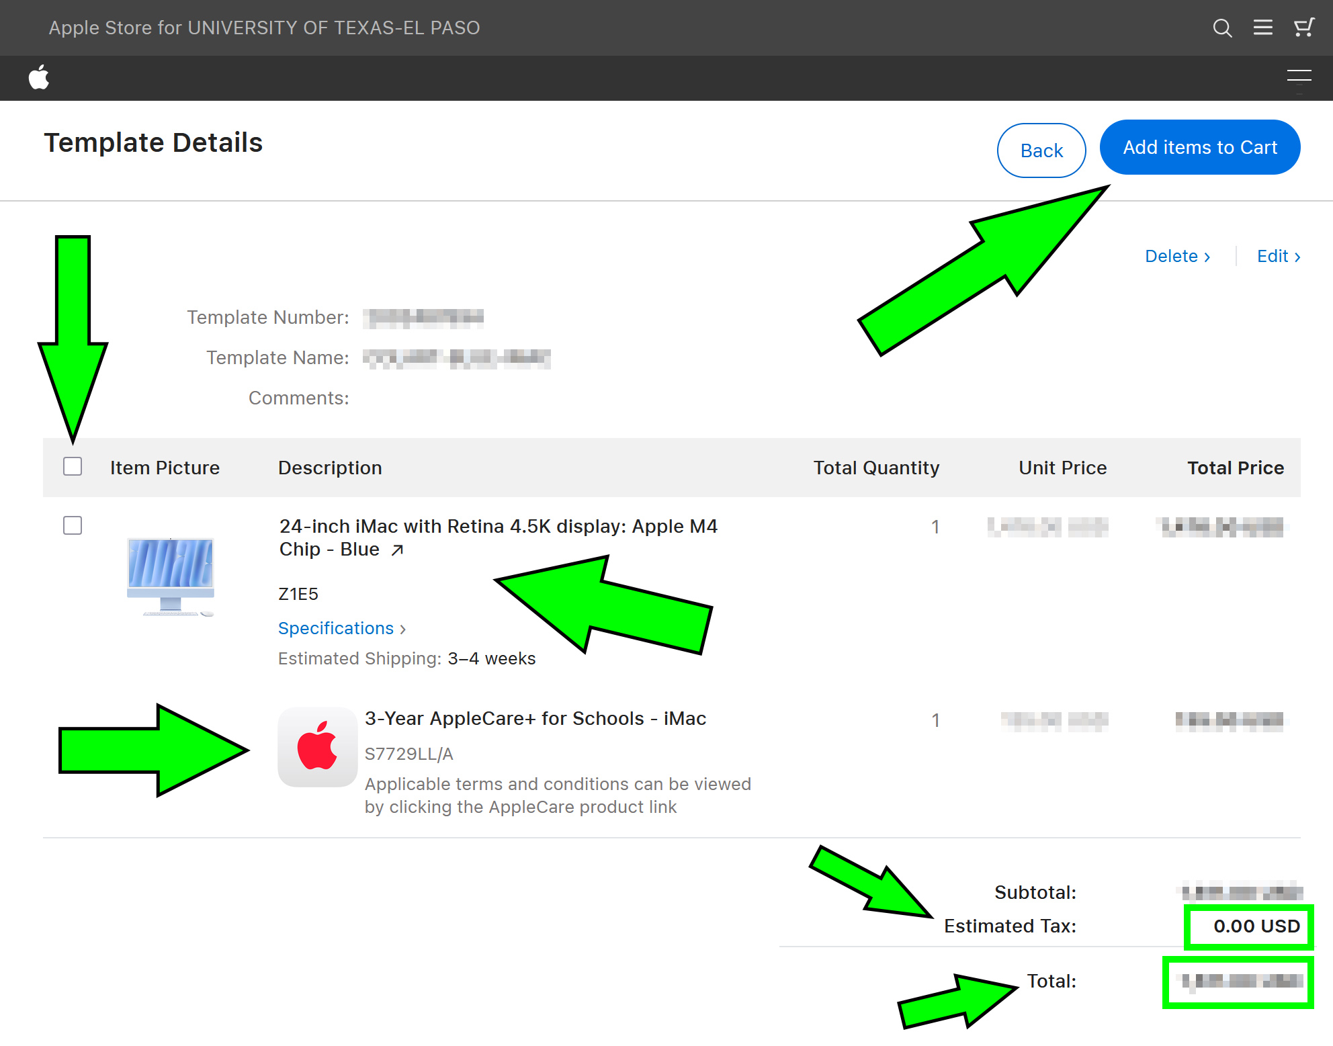1333x1046 pixels.
Task: Click the blue iMac product image
Action: pyautogui.click(x=171, y=576)
